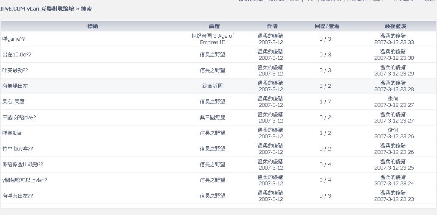
Task: Click the thread "y閑我唔可以上vlan?"
Action: point(25,180)
